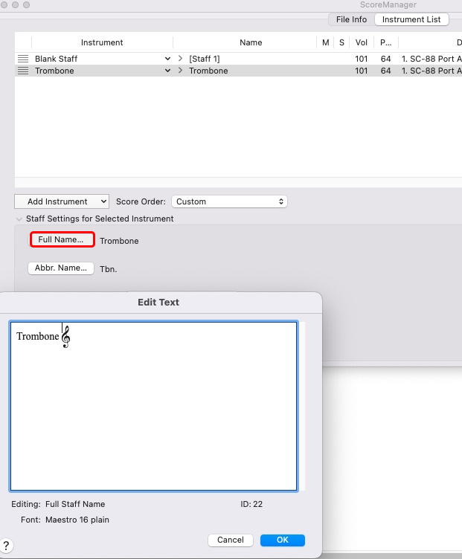
Task: Click the drag handle icon for Blank Staff
Action: [23, 59]
